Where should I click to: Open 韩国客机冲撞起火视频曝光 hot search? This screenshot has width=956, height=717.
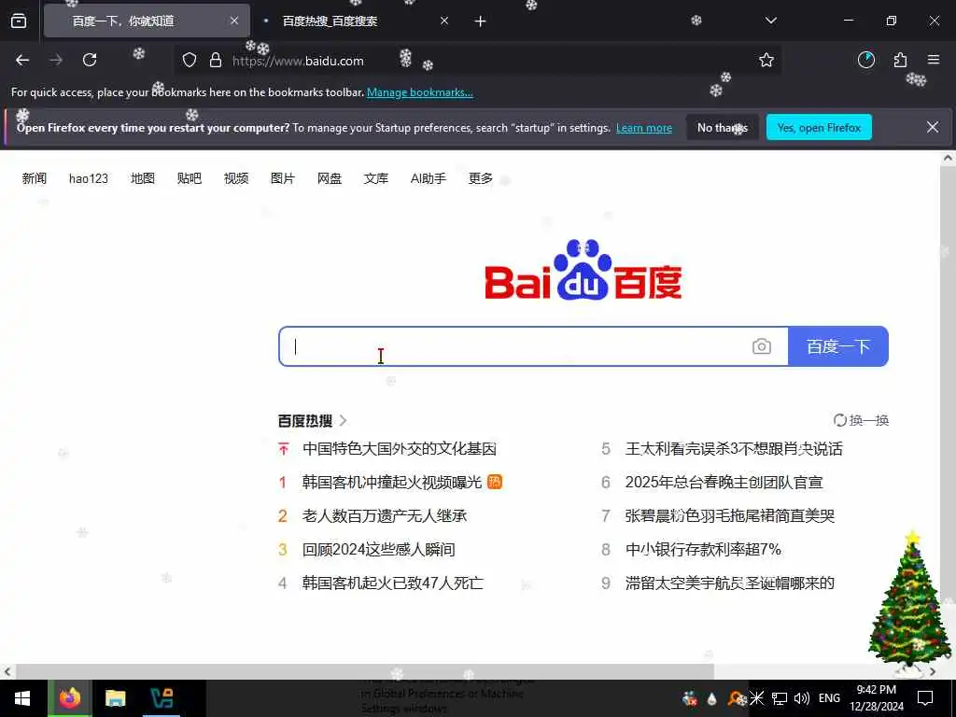click(x=392, y=483)
